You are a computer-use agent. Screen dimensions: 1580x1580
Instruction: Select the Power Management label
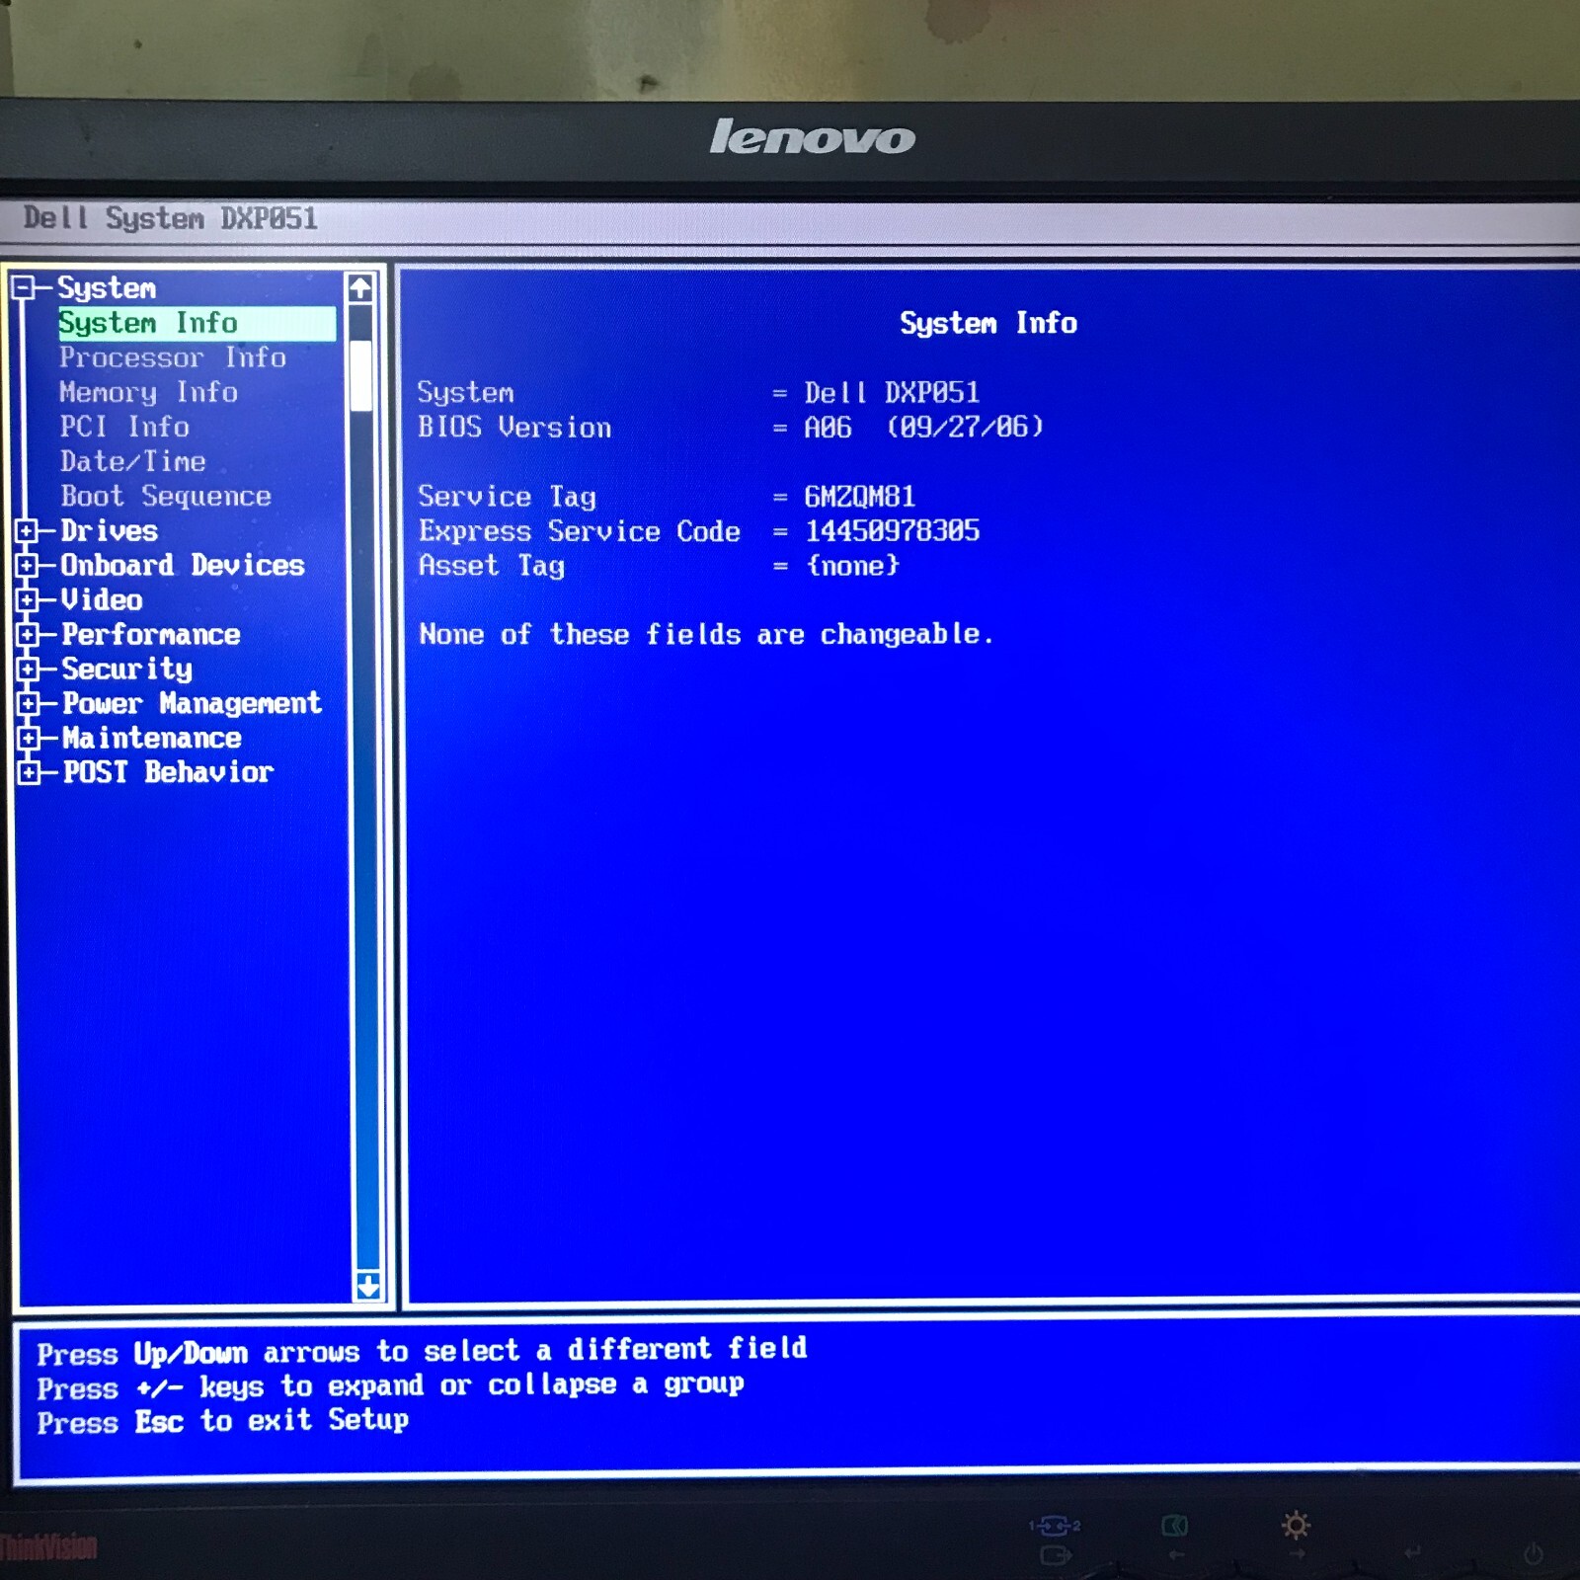click(x=193, y=704)
